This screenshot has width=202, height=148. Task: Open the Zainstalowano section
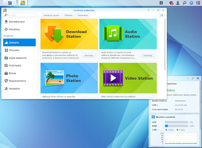[x=19, y=22]
